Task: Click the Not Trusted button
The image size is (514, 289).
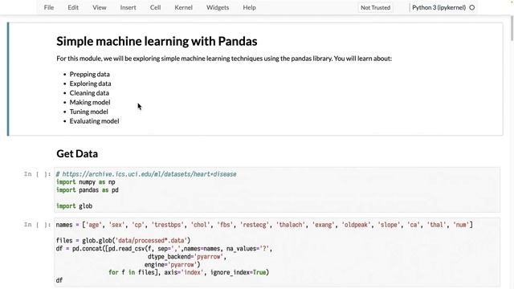Action: [375, 7]
